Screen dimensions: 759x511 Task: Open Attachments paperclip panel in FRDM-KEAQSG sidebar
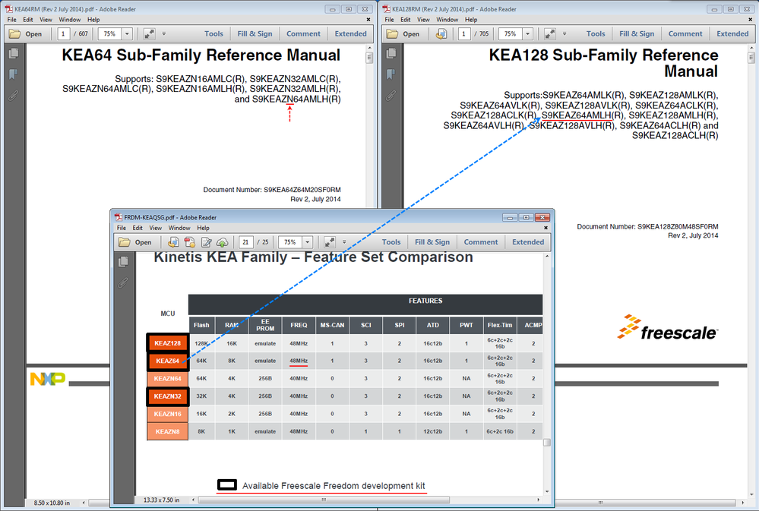click(x=123, y=282)
